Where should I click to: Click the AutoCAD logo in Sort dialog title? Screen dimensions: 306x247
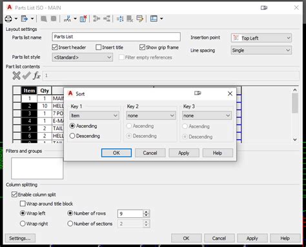[70, 94]
